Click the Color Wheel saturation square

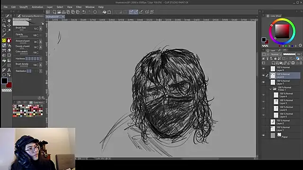tap(282, 31)
